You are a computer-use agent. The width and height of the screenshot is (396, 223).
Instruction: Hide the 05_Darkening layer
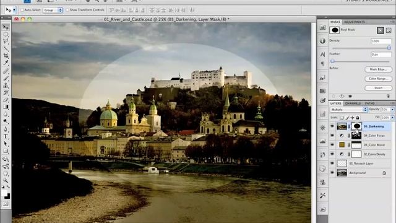[332, 126]
